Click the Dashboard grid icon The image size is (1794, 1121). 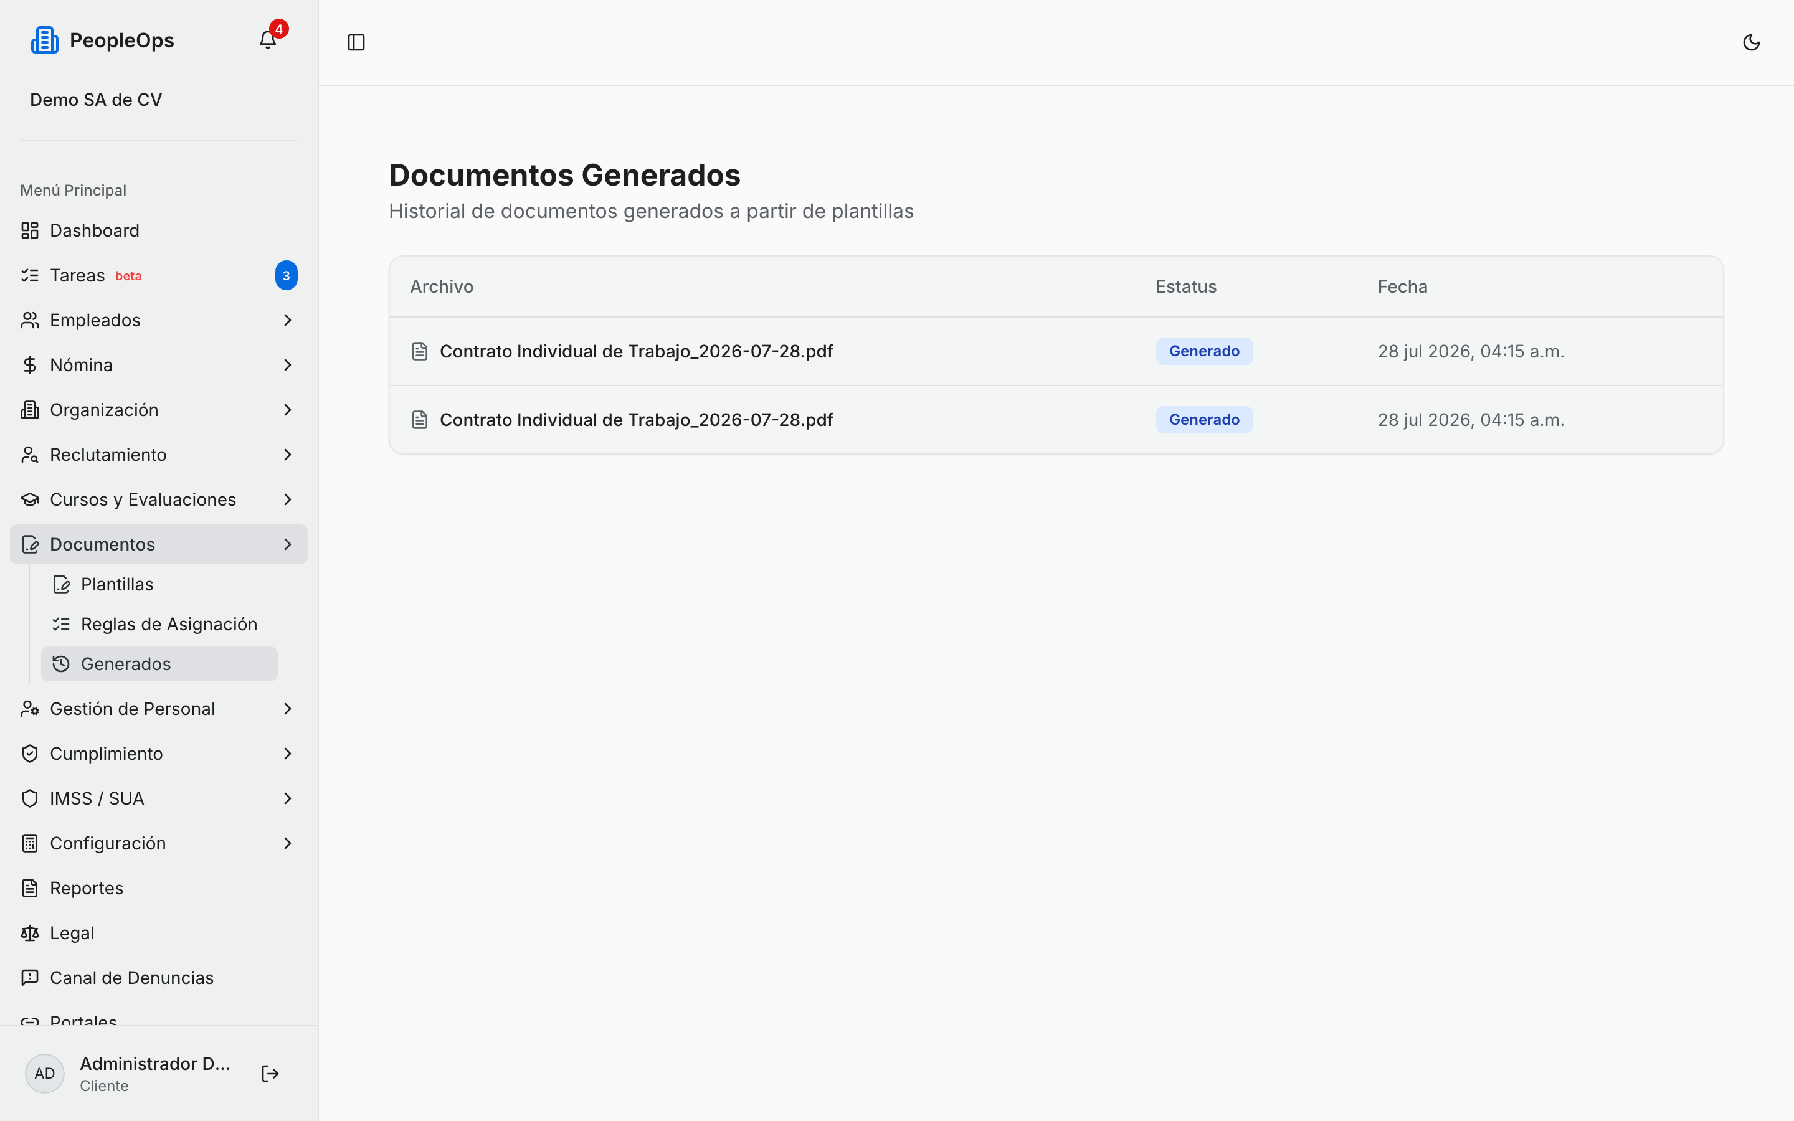[30, 230]
